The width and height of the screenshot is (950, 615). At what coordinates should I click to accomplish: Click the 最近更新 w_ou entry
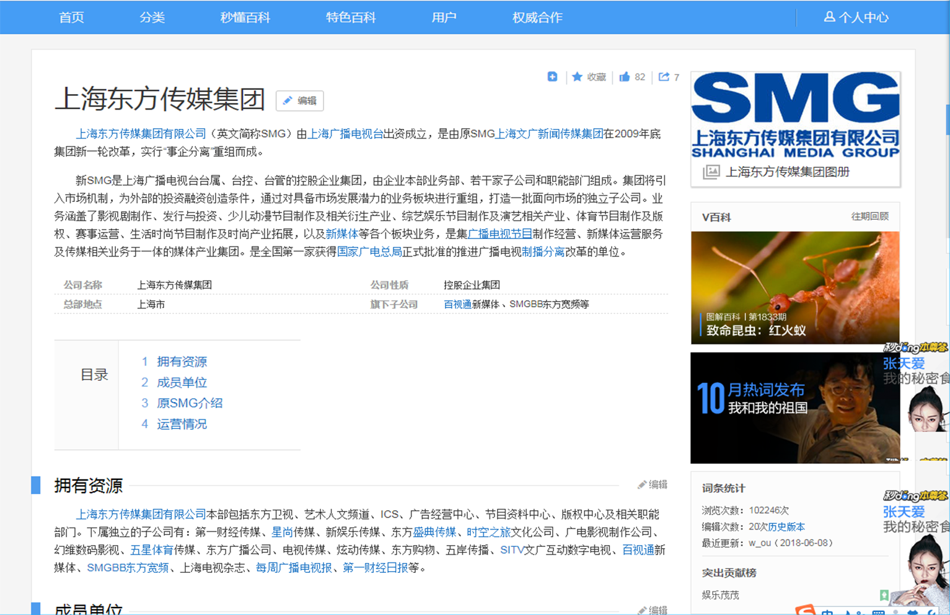click(768, 543)
